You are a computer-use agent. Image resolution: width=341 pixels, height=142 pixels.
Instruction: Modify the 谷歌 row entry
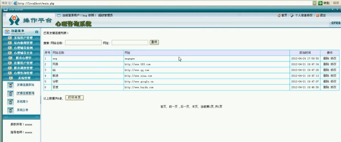333,81
